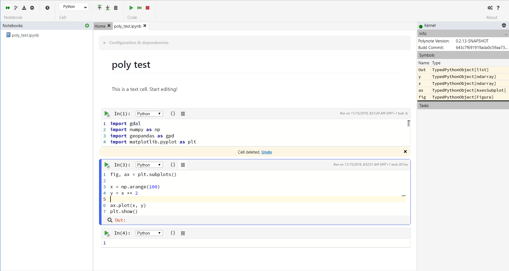Image resolution: width=509 pixels, height=271 pixels.
Task: Select poly_test.ipynb in the Notebooks sidebar
Action: (x=25, y=35)
